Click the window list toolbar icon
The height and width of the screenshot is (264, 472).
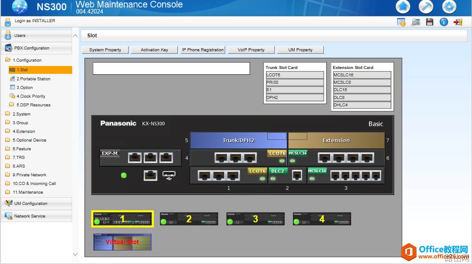click(x=401, y=22)
